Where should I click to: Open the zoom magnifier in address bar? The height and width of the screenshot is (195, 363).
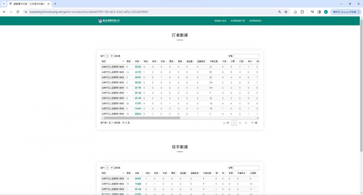[x=280, y=12]
